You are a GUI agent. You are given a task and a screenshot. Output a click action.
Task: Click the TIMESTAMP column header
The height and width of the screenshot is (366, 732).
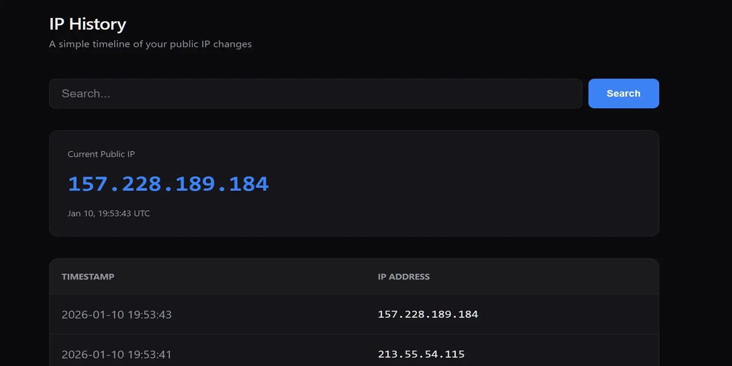point(88,277)
